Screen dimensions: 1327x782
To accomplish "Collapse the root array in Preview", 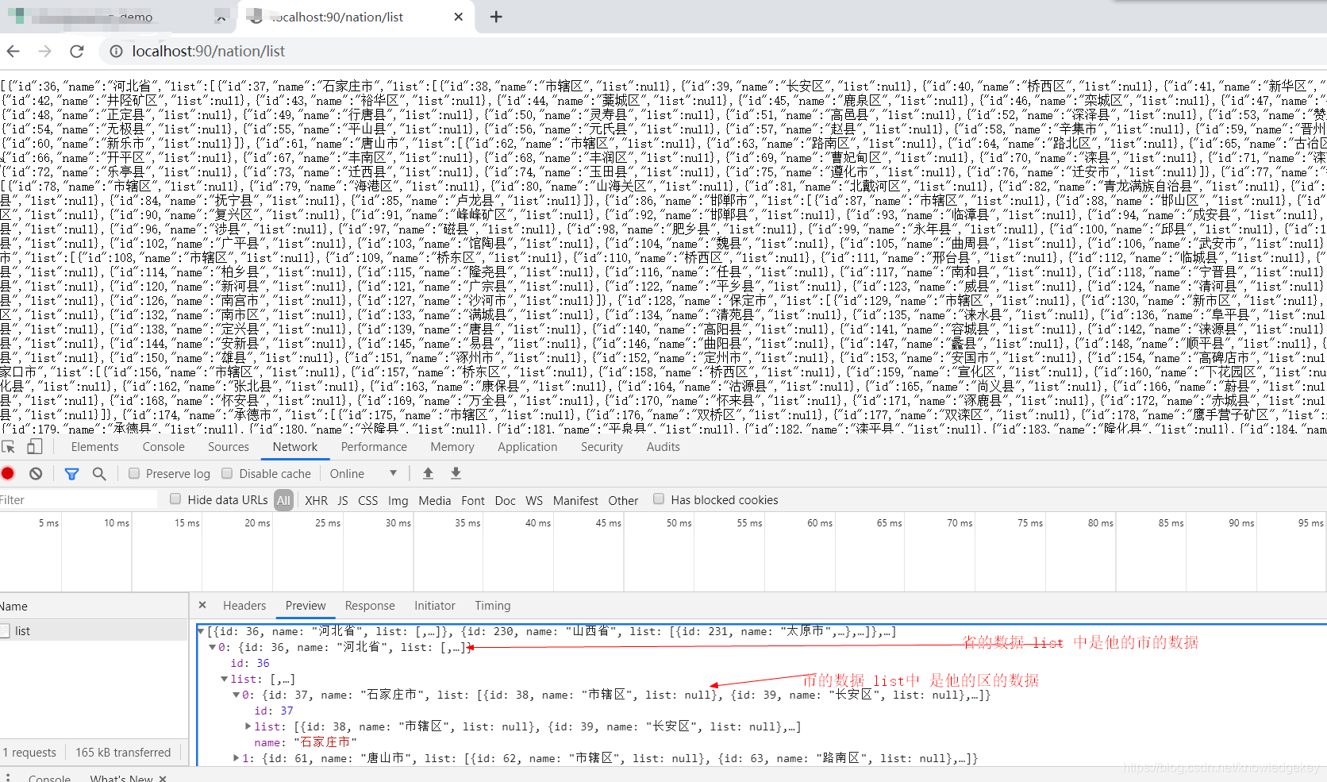I will (201, 631).
